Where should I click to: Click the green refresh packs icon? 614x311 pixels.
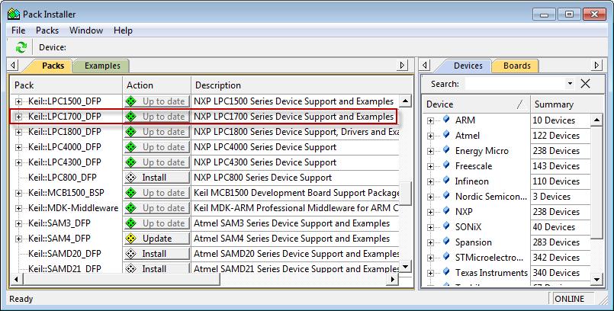coord(21,47)
